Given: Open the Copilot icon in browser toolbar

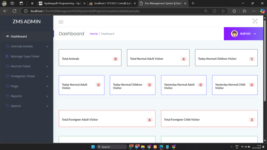Looking at the screenshot, I should tap(262, 11).
